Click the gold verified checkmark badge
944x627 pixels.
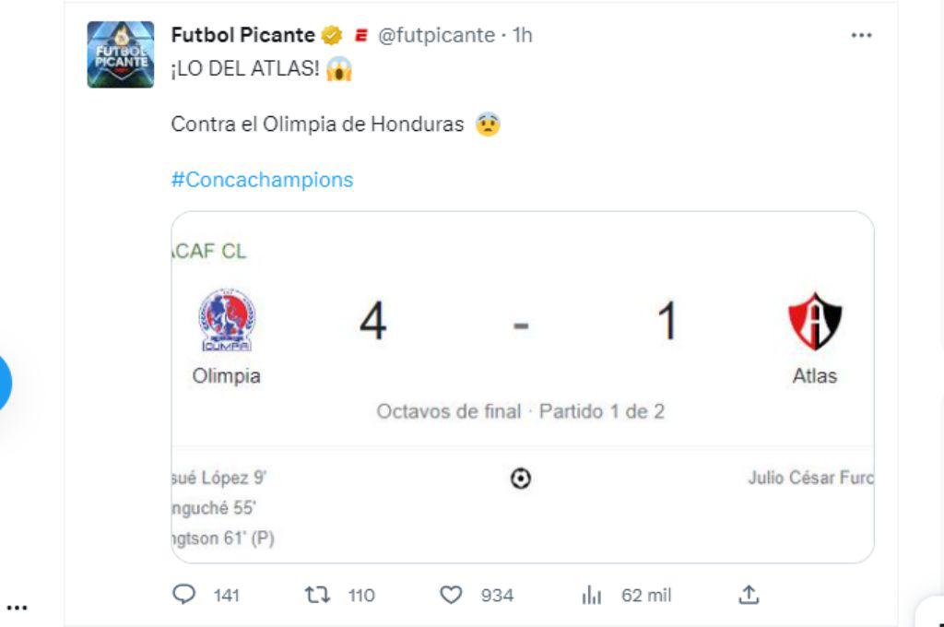332,35
